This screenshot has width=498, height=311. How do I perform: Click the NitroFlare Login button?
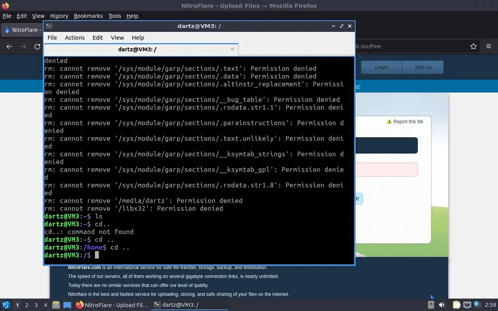coord(381,67)
